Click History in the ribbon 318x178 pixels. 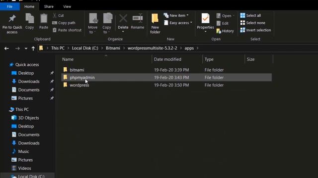(225, 31)
